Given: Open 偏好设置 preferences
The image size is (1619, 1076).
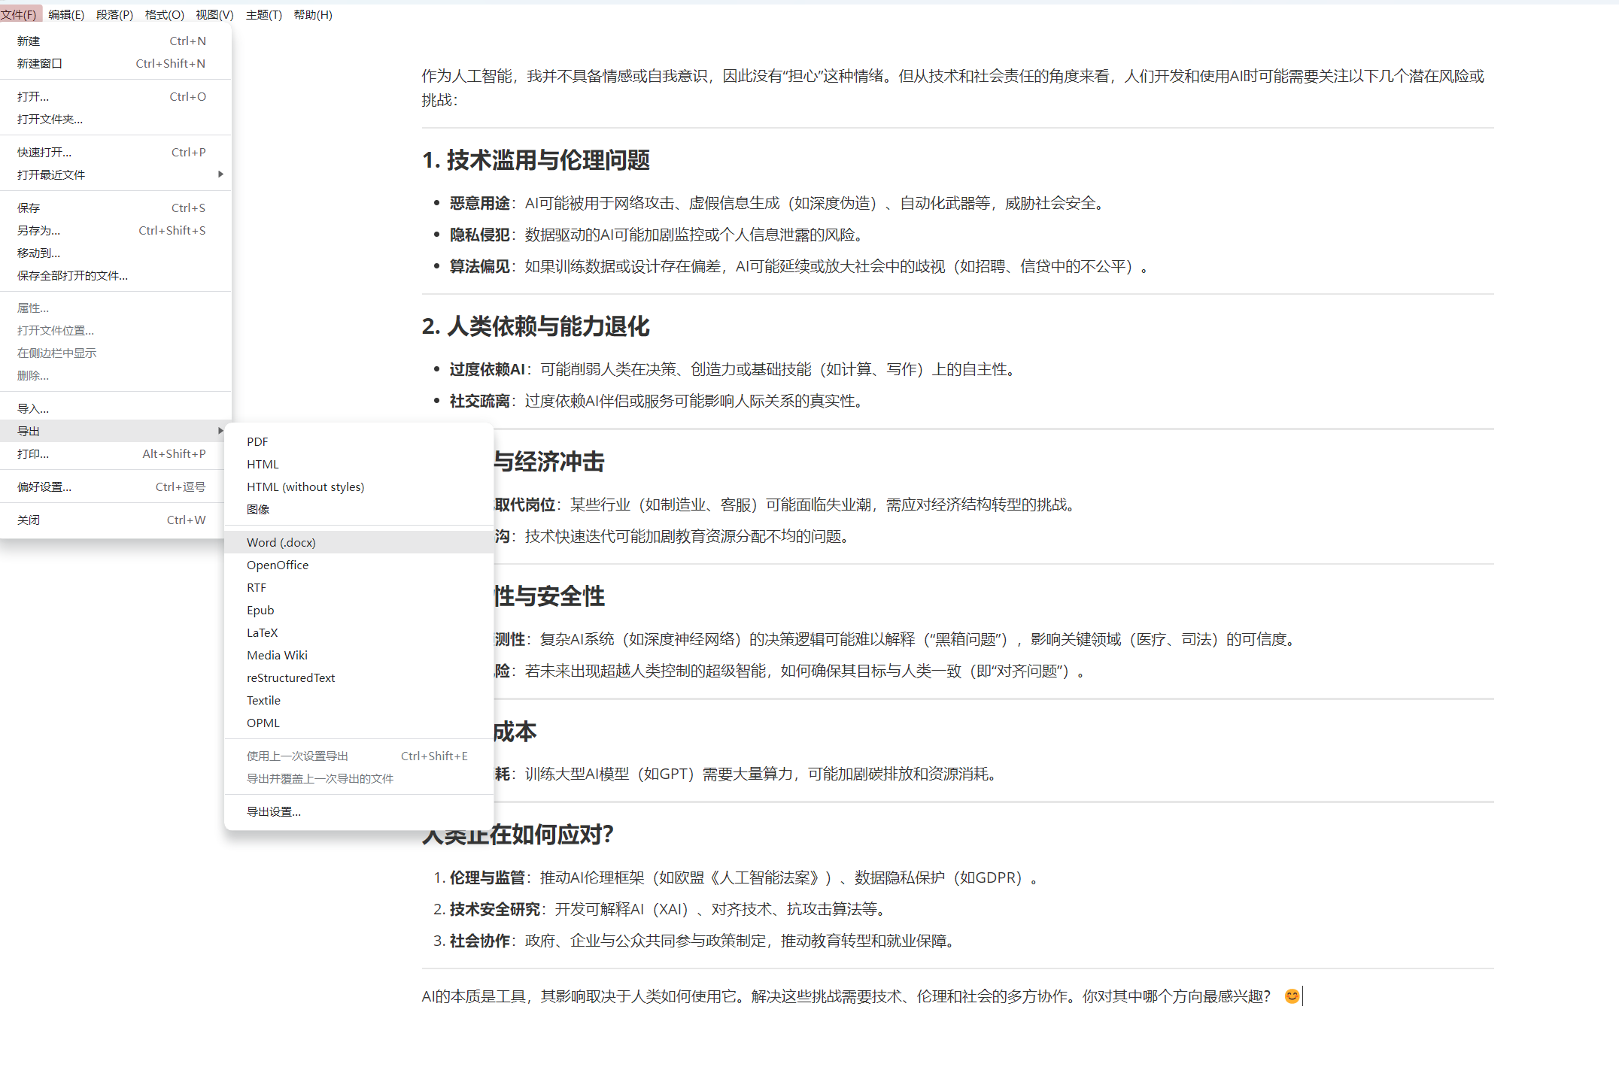Looking at the screenshot, I should [x=44, y=486].
